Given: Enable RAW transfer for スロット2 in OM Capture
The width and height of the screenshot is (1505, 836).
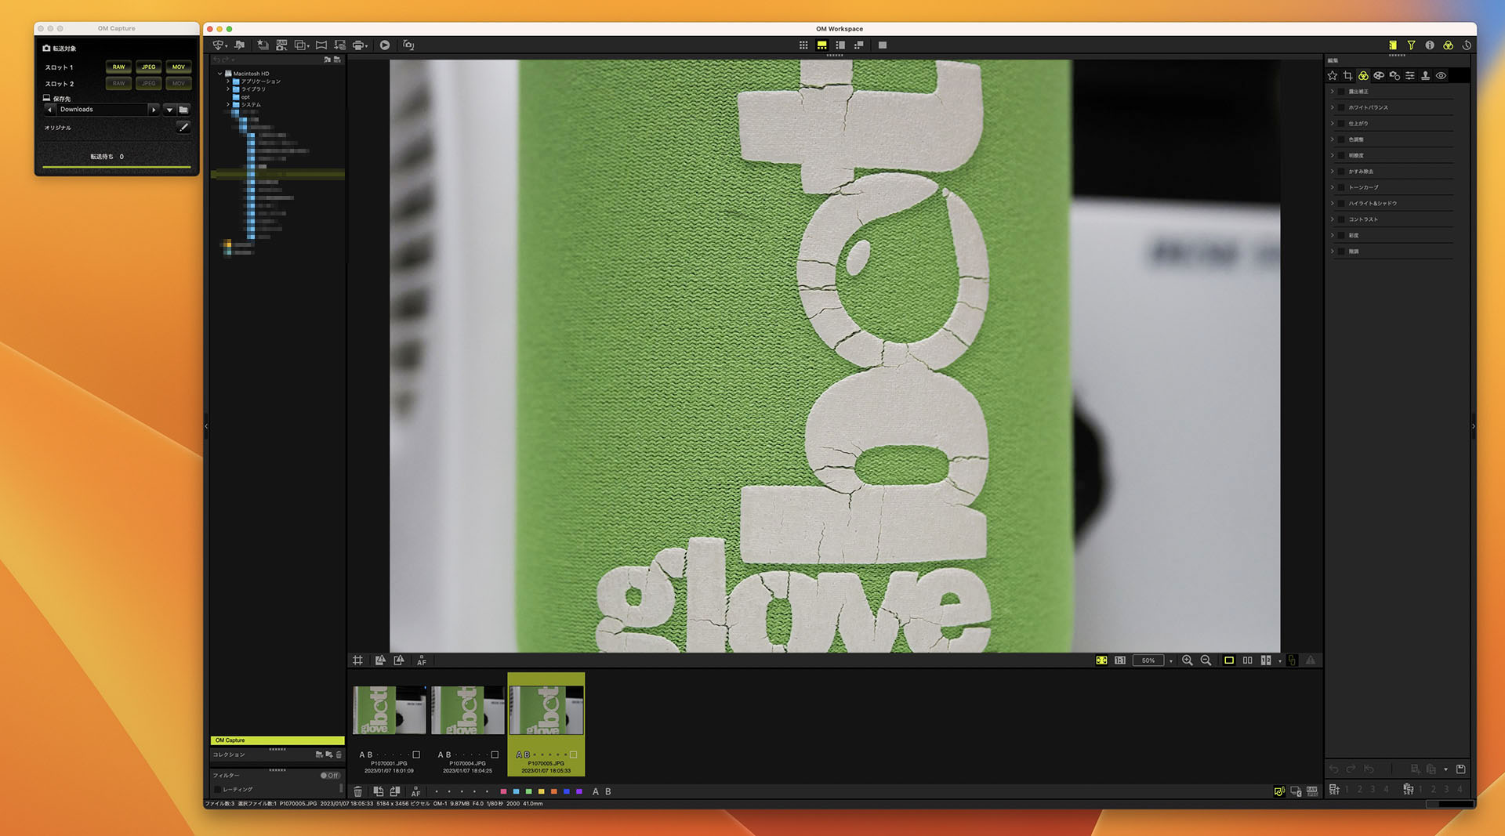Looking at the screenshot, I should 118,83.
